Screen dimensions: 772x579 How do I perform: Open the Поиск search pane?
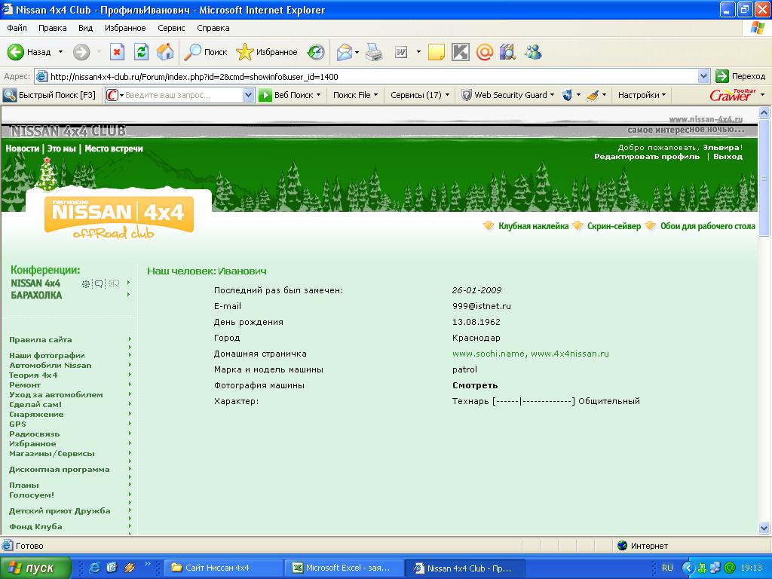coord(205,52)
